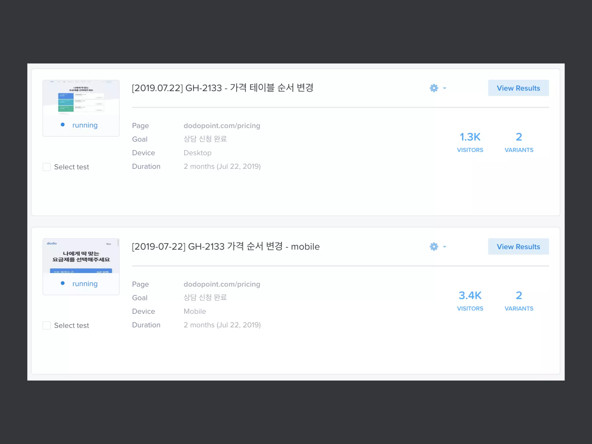Open the dodopoint.com/pricing URL of the mobile test
592x444 pixels.
pos(222,284)
